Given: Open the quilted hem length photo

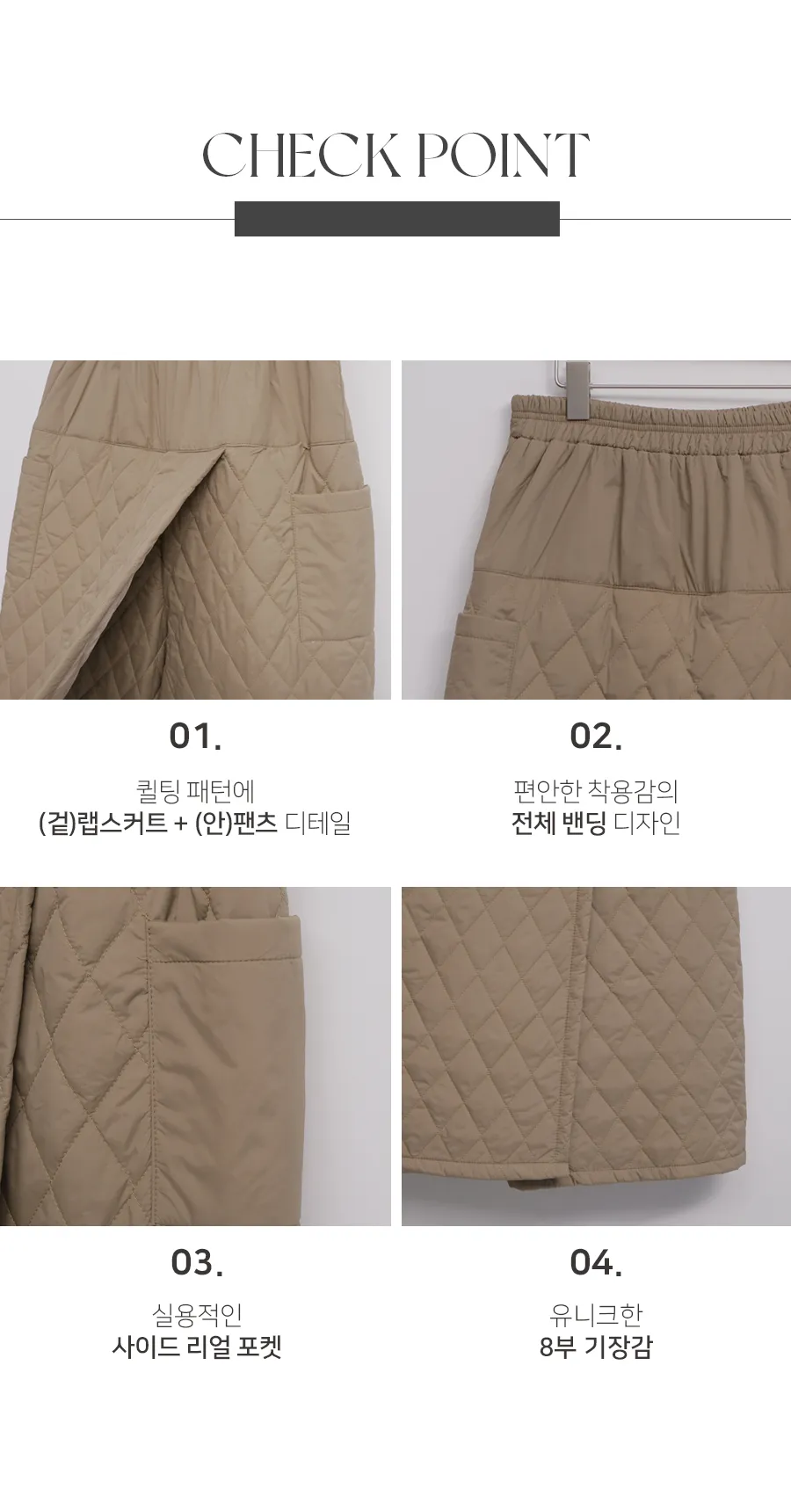Looking at the screenshot, I should 596,1057.
